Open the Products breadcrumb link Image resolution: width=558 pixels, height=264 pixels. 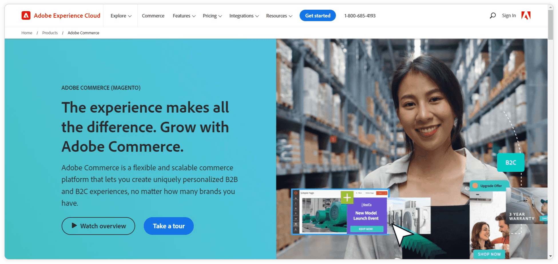click(50, 33)
